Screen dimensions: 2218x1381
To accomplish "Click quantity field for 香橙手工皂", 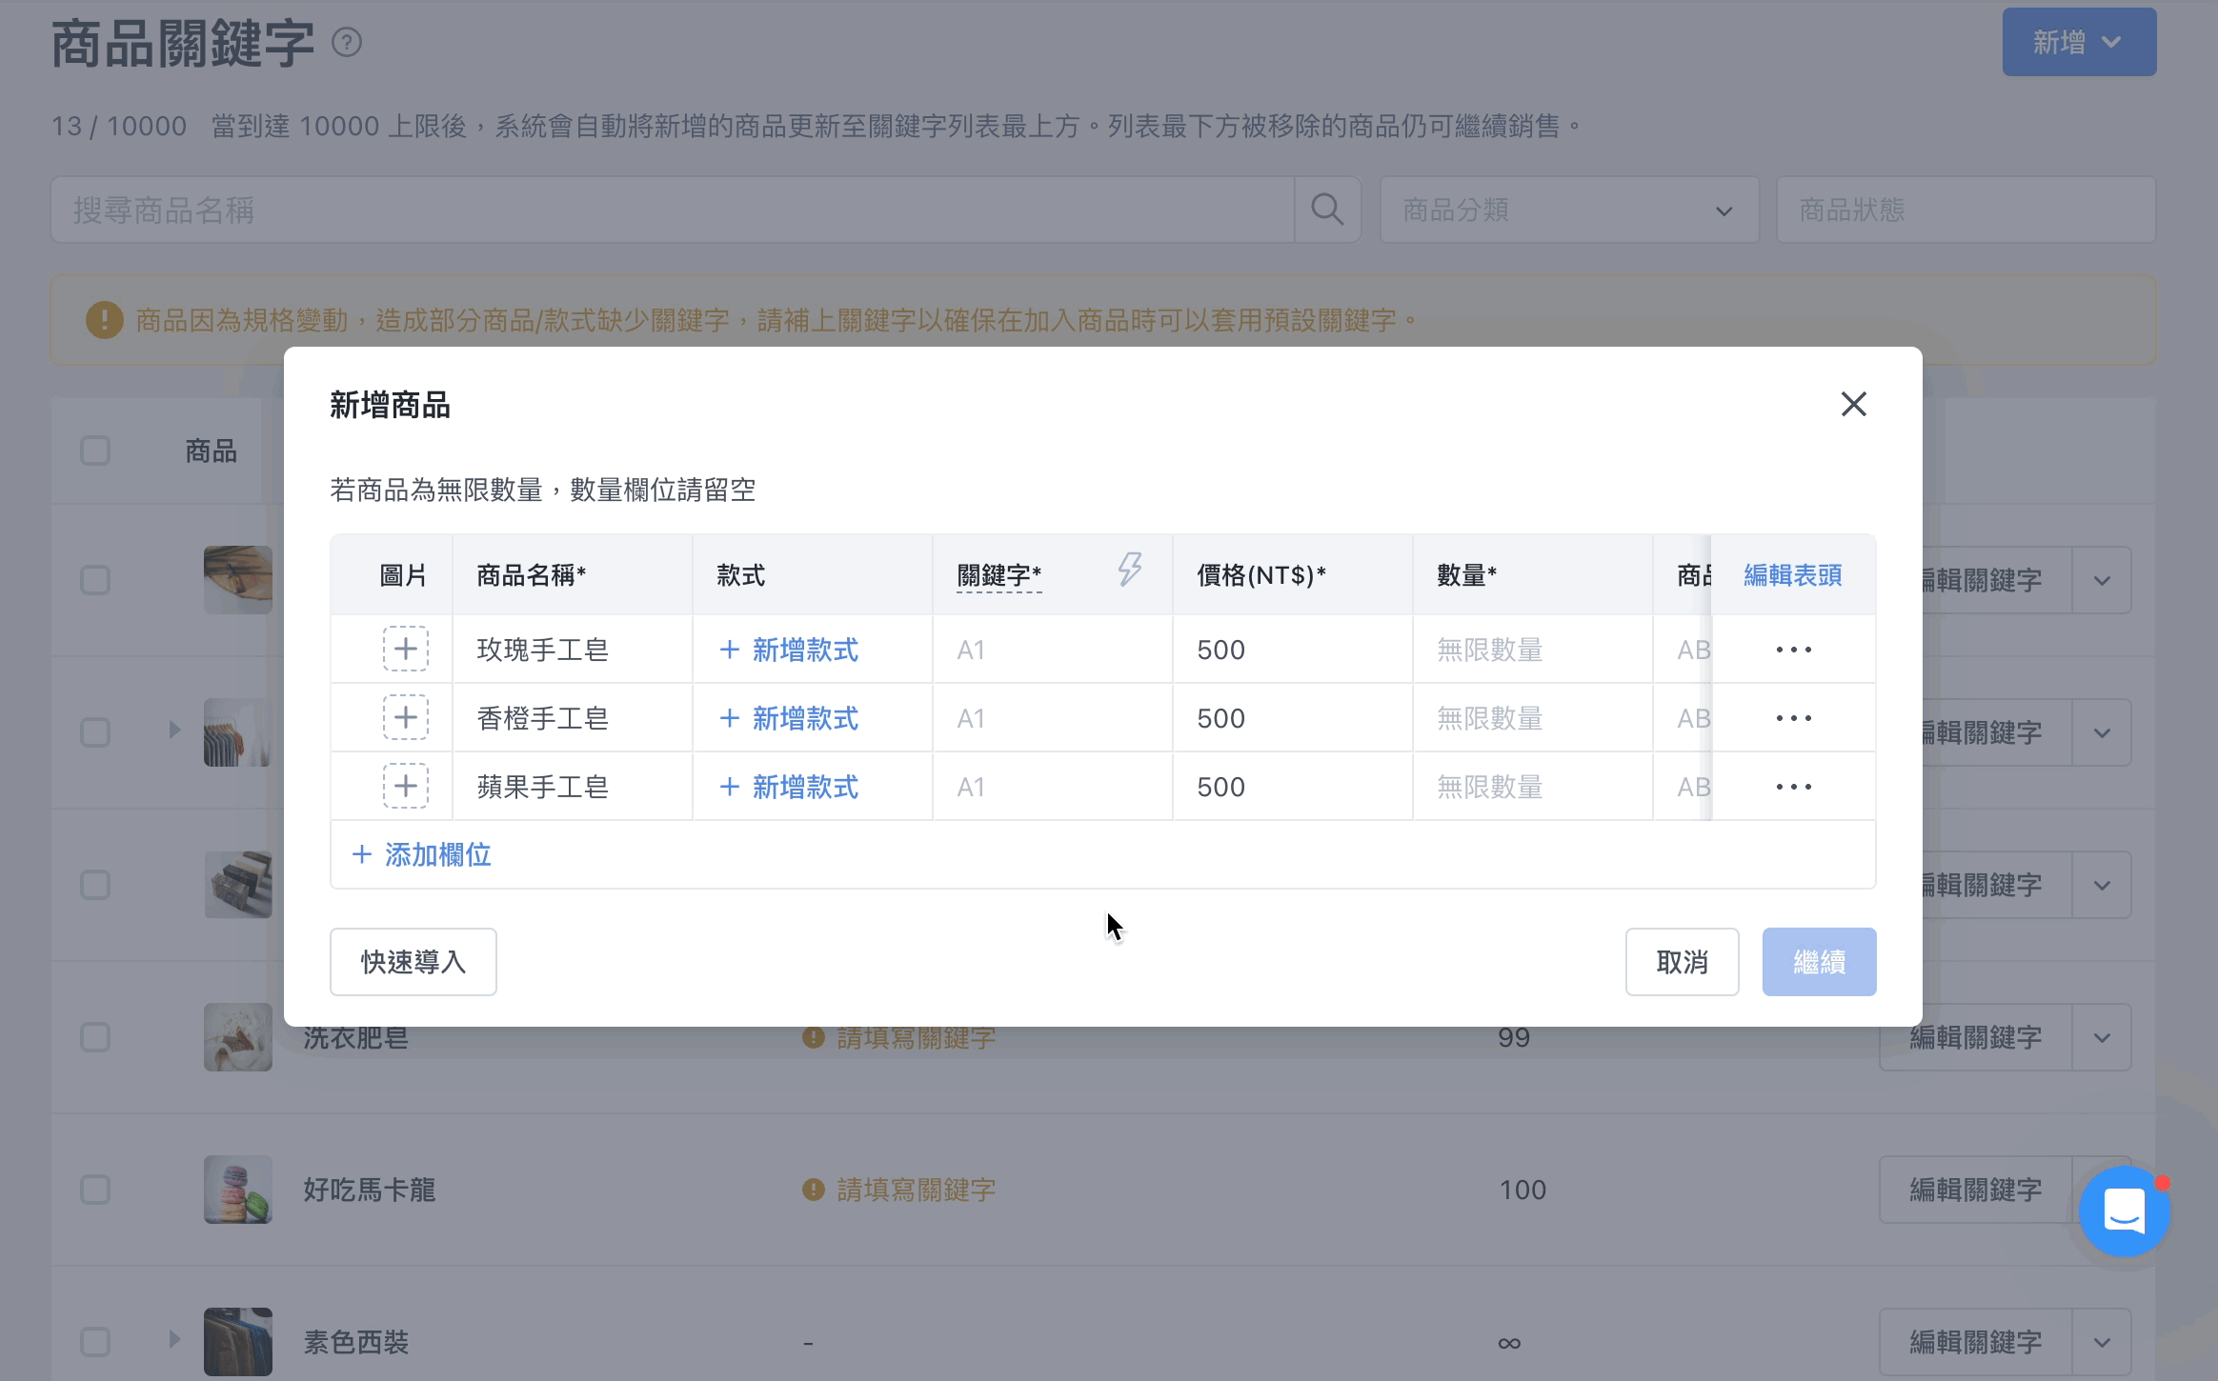I will (x=1532, y=718).
